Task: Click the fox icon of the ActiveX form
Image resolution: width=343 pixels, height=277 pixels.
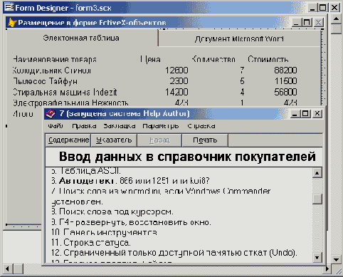Action: (12, 23)
